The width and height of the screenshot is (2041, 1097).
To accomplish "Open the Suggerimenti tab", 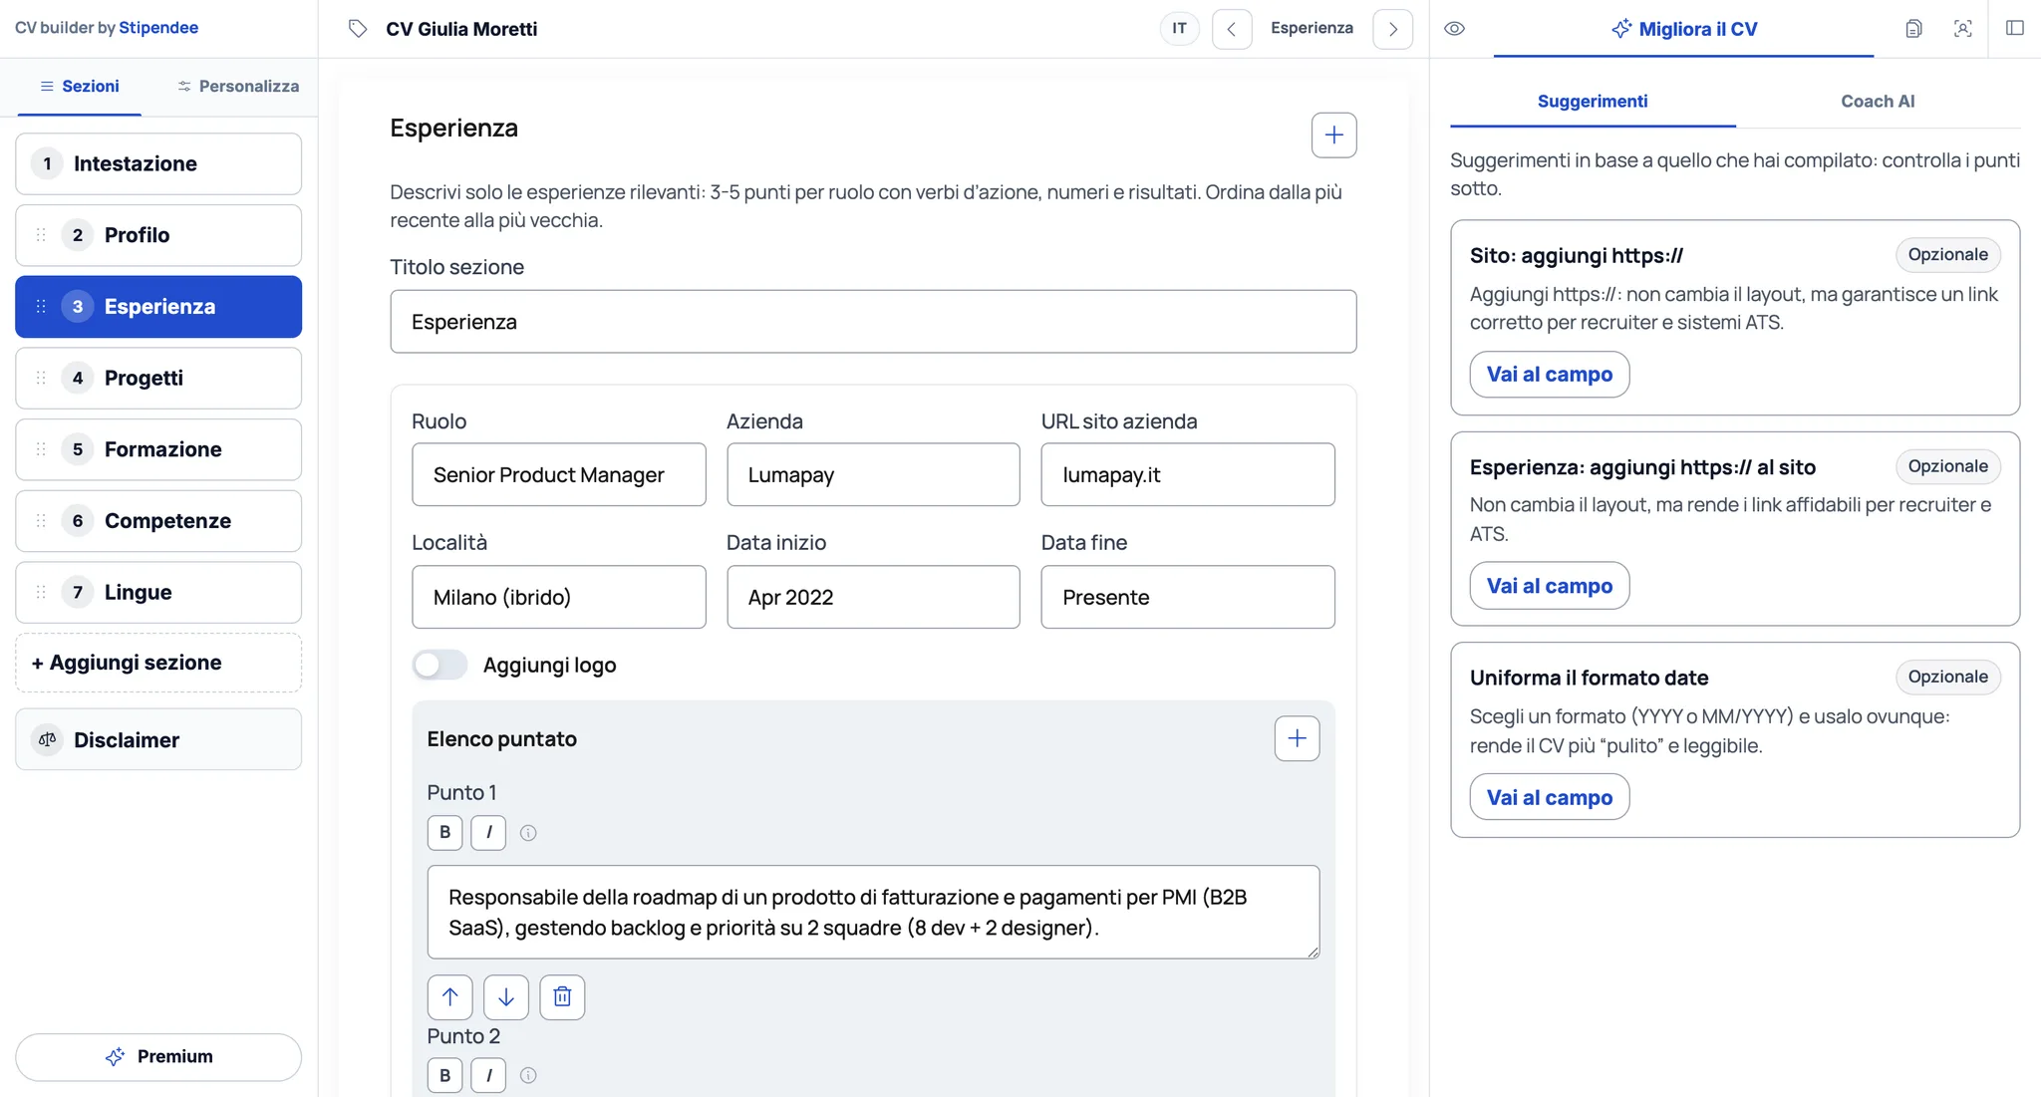I will click(1593, 102).
